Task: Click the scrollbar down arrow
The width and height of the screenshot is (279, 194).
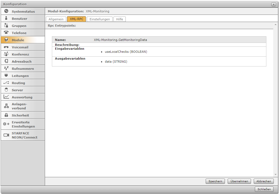Action: (275, 174)
